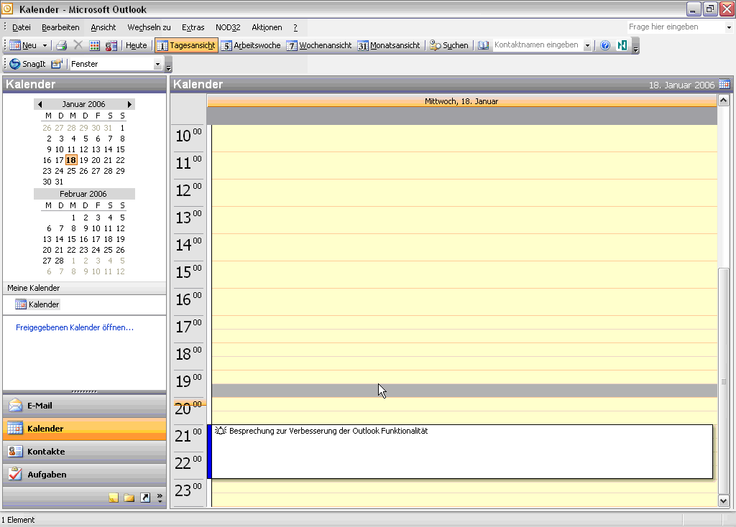This screenshot has height=527, width=736.
Task: Switch to Monatsansicht view
Action: tap(389, 45)
